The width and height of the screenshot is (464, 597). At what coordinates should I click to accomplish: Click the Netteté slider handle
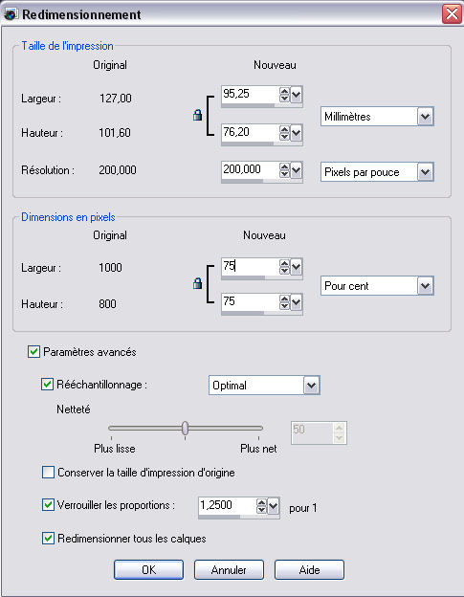pyautogui.click(x=185, y=428)
